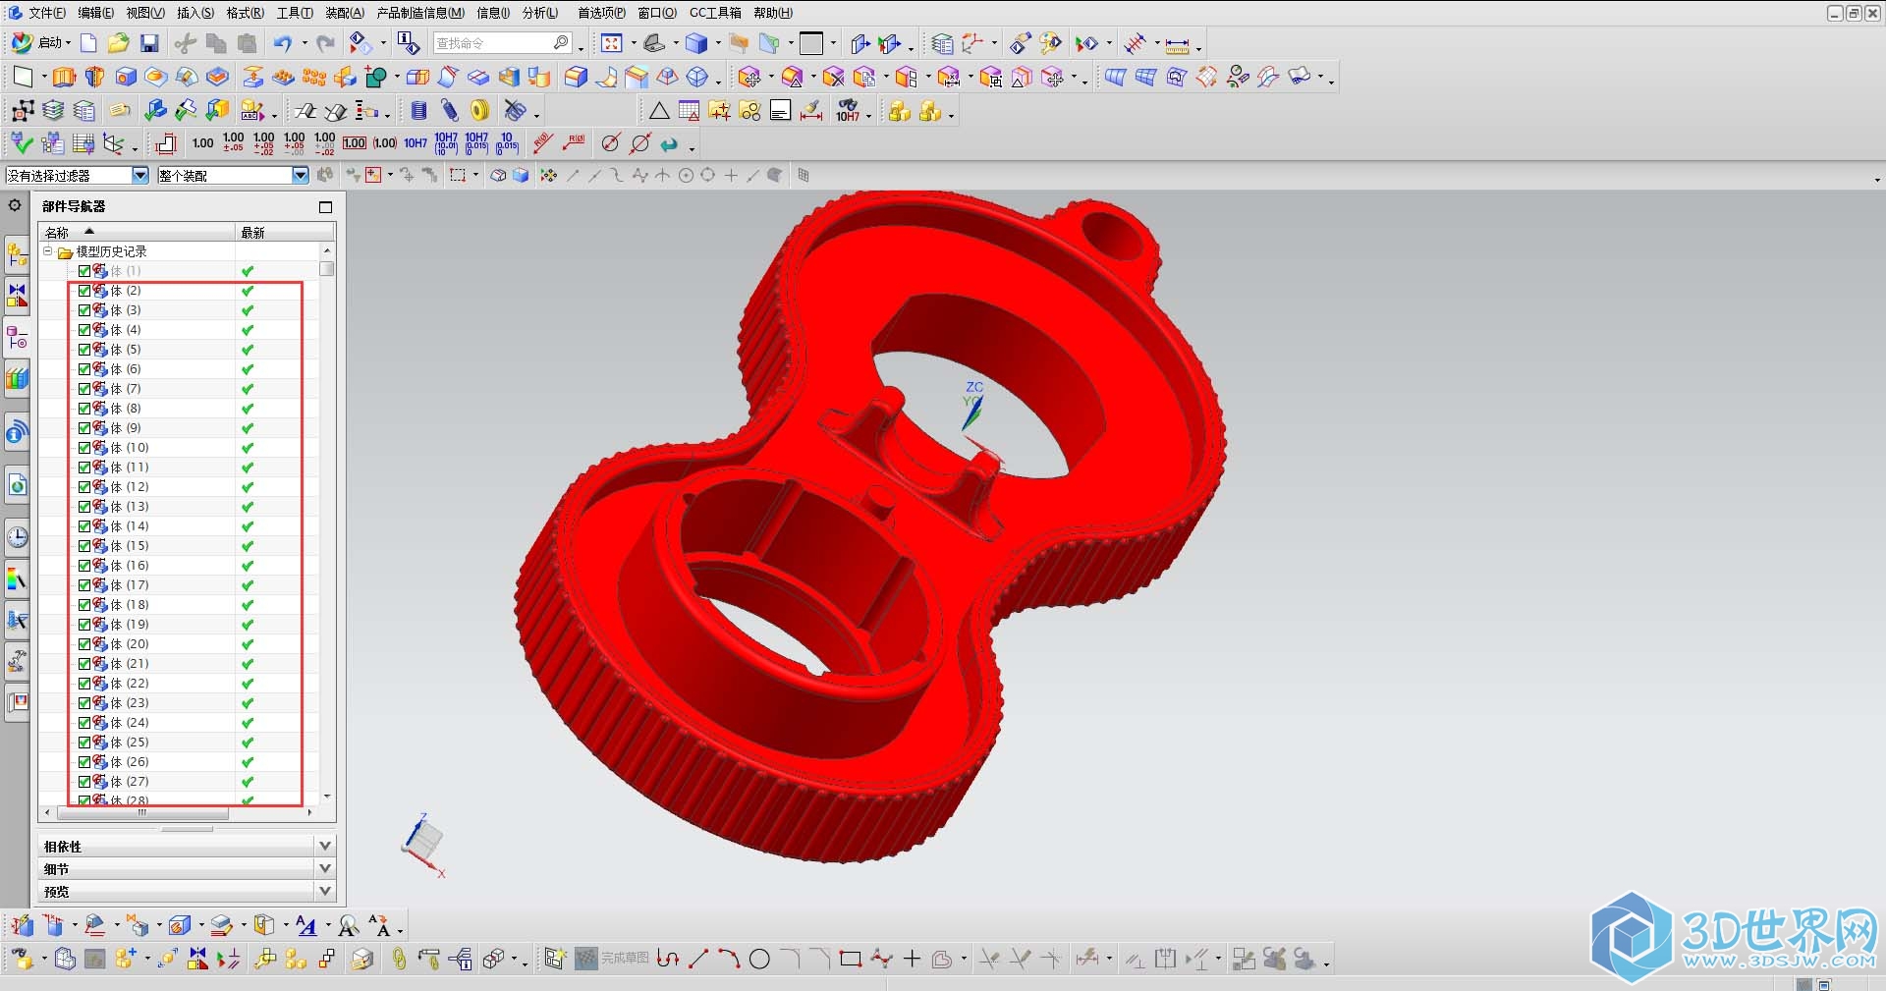Open the 启动 start dropdown arrow
The image size is (1886, 991).
(68, 43)
